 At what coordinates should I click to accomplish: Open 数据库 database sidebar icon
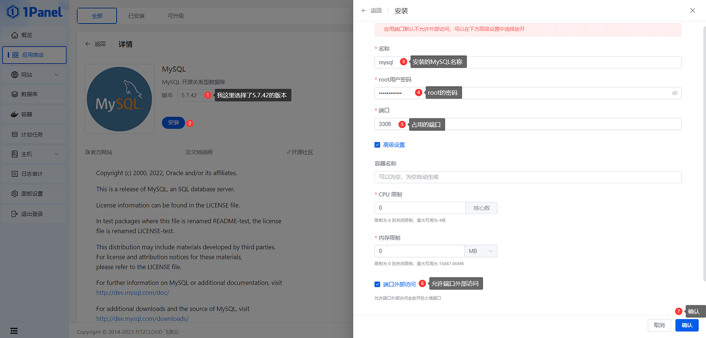point(14,94)
